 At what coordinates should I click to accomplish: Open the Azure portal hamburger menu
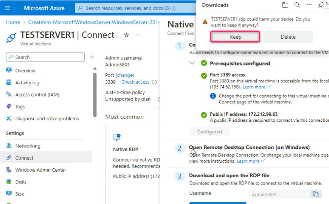pos(8,8)
